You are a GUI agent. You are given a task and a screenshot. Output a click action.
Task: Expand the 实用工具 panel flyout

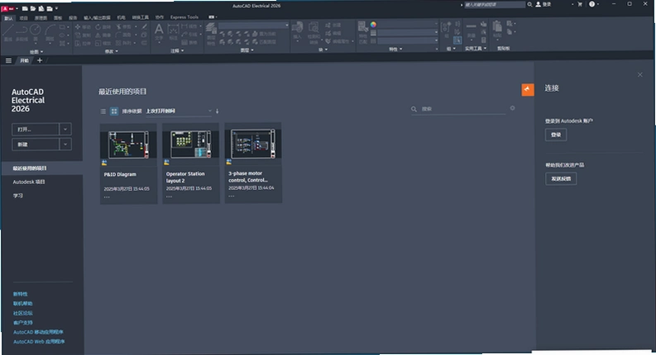476,49
